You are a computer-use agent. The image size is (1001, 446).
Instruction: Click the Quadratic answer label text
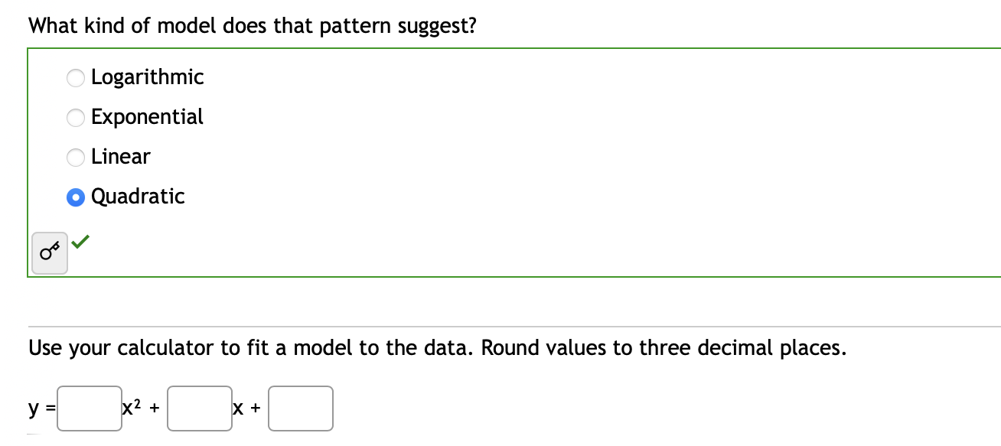(x=137, y=197)
